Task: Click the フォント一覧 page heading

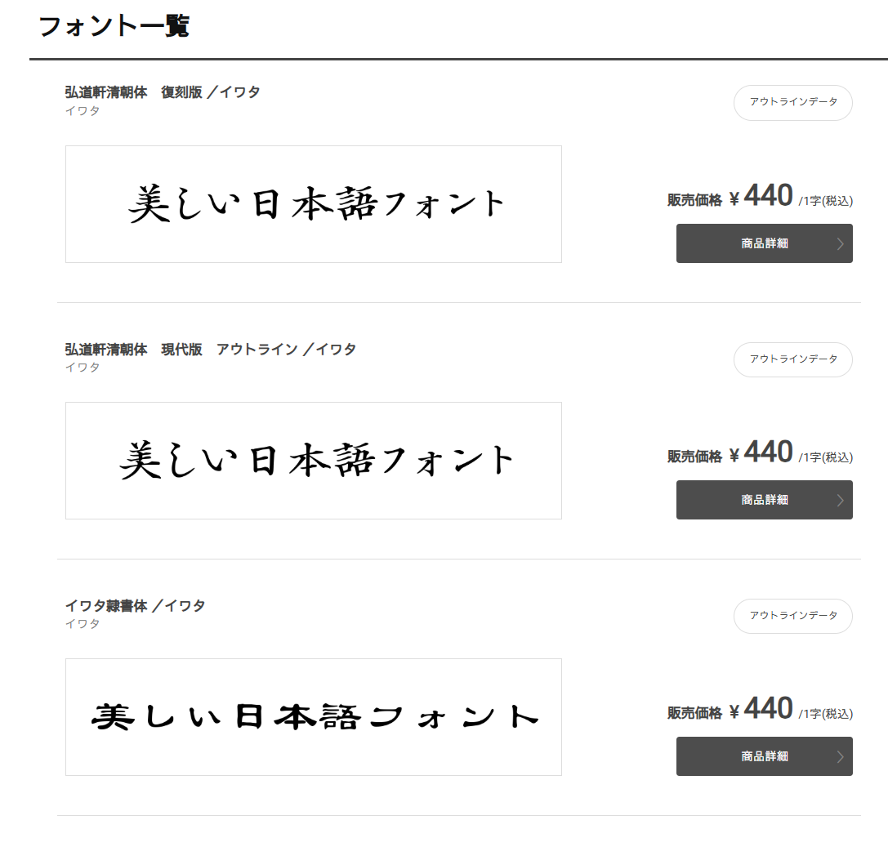Action: (x=114, y=26)
